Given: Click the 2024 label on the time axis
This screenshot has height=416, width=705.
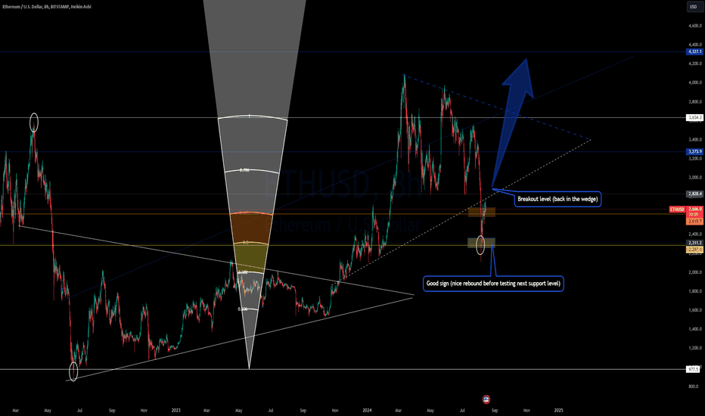Looking at the screenshot, I should (368, 410).
